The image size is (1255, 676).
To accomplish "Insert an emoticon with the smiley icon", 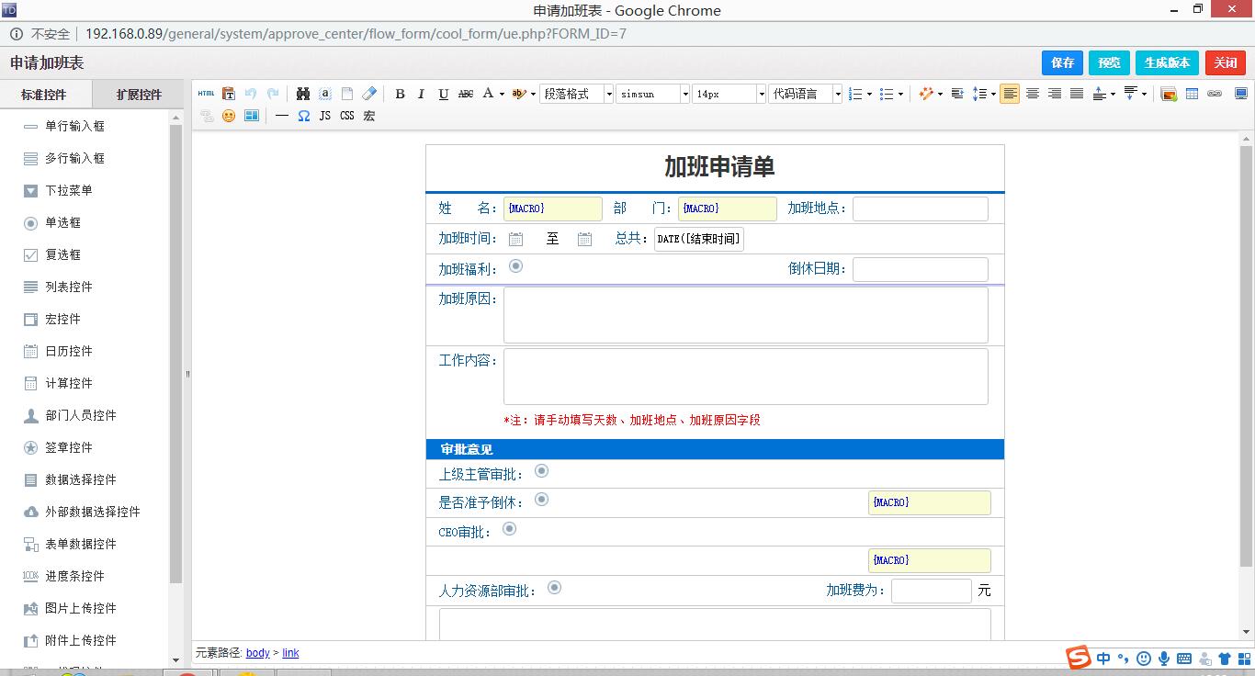I will coord(229,116).
